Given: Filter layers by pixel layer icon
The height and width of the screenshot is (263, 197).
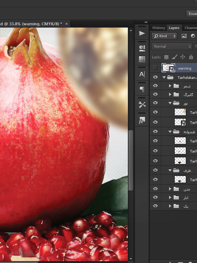Looking at the screenshot, I should [184, 36].
